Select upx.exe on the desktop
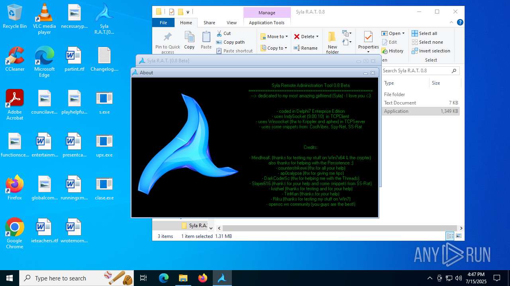Viewport: 510px width, 286px height. pyautogui.click(x=104, y=145)
